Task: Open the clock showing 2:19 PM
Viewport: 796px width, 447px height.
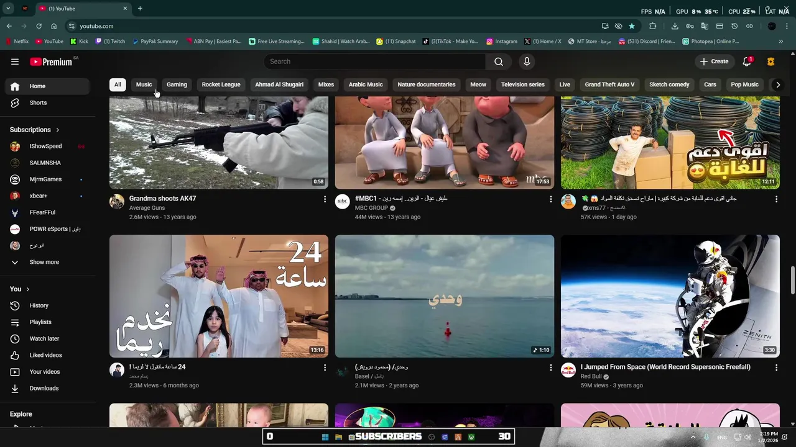Action: click(769, 437)
